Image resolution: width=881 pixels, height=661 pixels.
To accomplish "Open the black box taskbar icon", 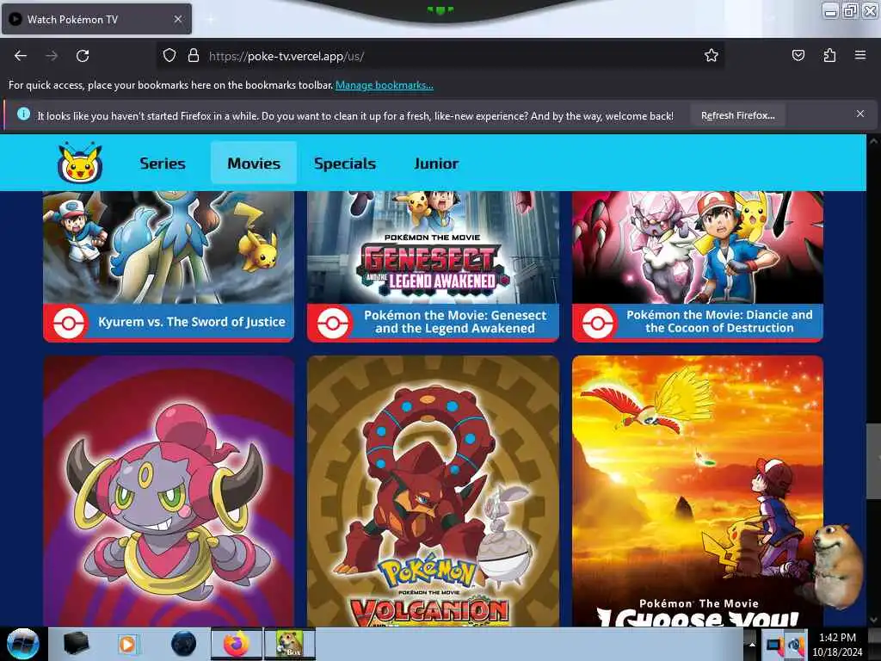I will (76, 644).
